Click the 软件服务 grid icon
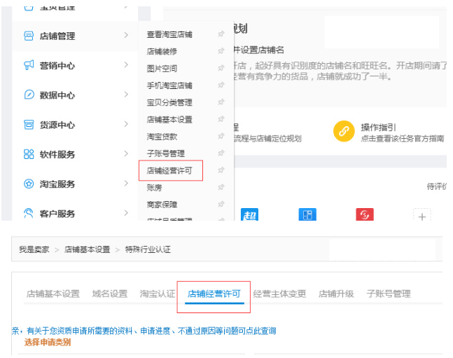The height and width of the screenshot is (358, 453). (x=29, y=154)
